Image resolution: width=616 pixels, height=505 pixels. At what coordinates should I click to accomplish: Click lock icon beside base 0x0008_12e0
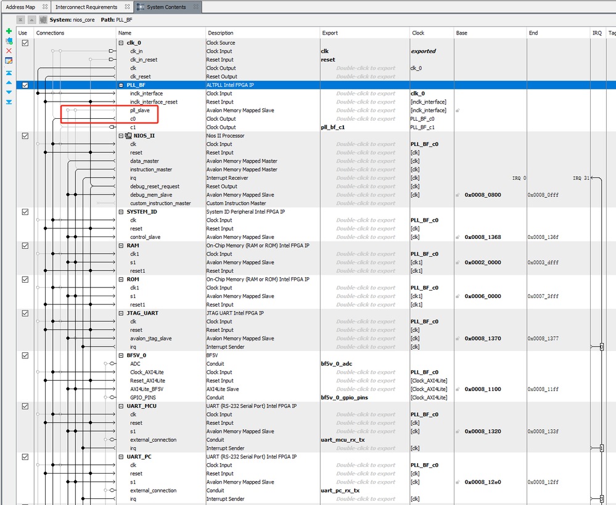point(458,482)
